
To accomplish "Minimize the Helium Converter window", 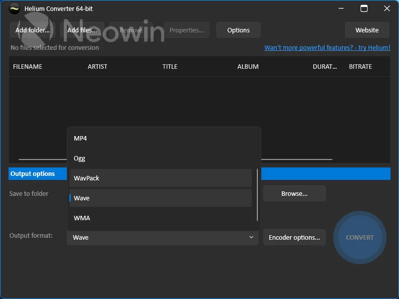I will coord(341,8).
